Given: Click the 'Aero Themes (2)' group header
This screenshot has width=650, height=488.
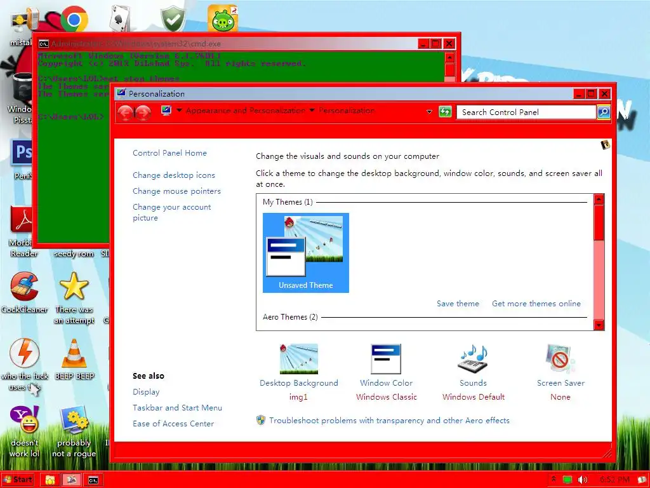Looking at the screenshot, I should click(290, 317).
